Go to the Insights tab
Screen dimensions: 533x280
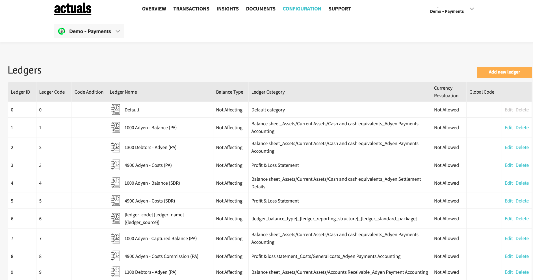click(x=227, y=9)
